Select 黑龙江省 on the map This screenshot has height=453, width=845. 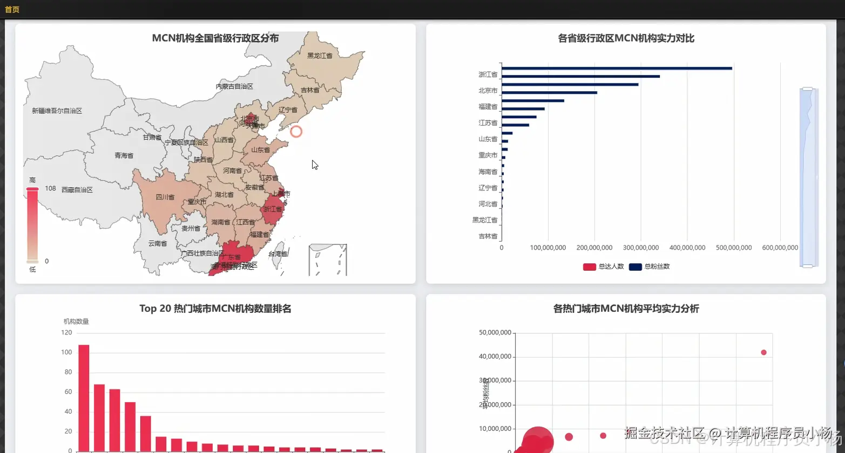click(320, 56)
